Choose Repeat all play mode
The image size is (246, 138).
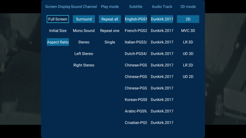110,19
